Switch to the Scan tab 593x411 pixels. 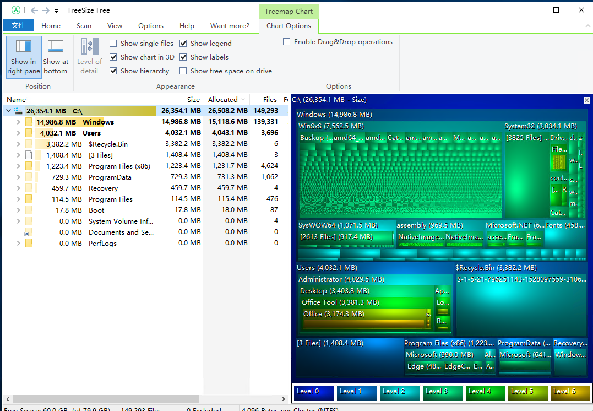(x=84, y=26)
